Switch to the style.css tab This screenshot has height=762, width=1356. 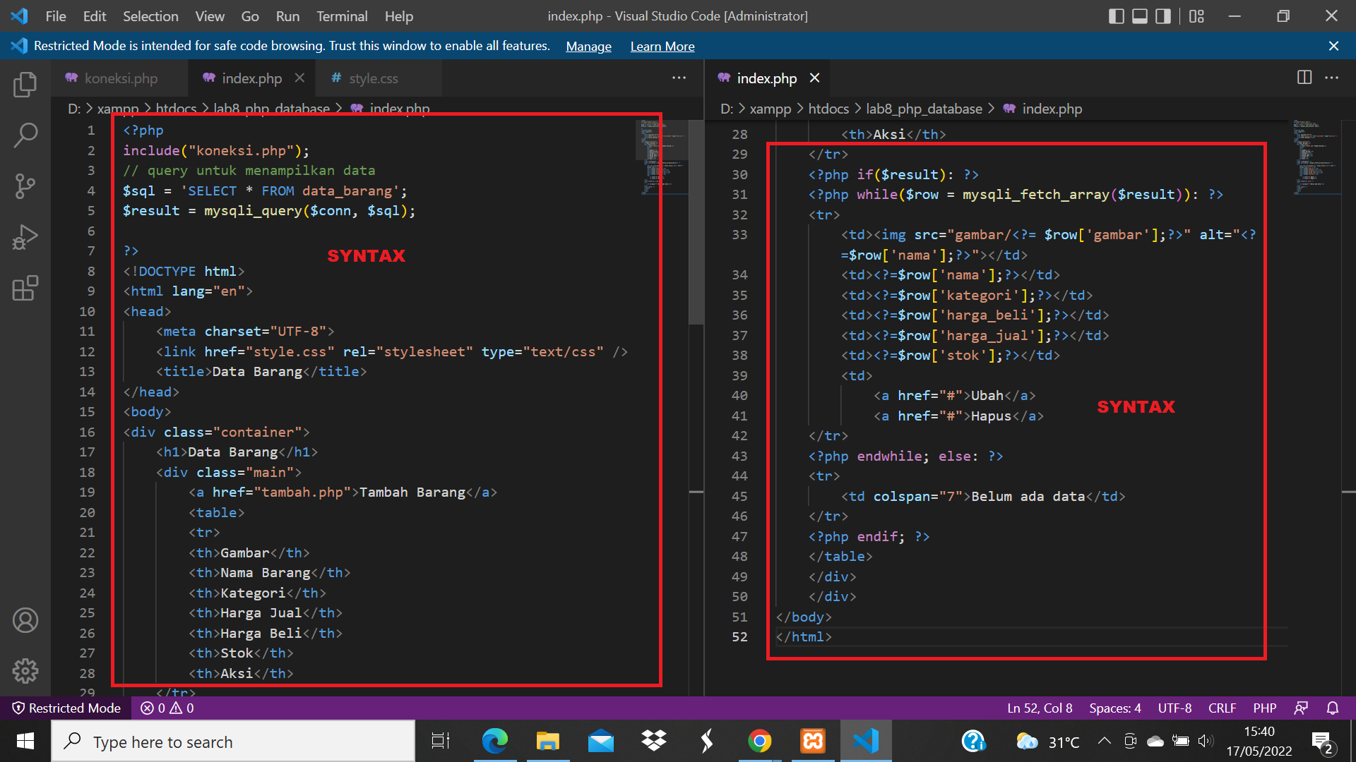(x=373, y=78)
